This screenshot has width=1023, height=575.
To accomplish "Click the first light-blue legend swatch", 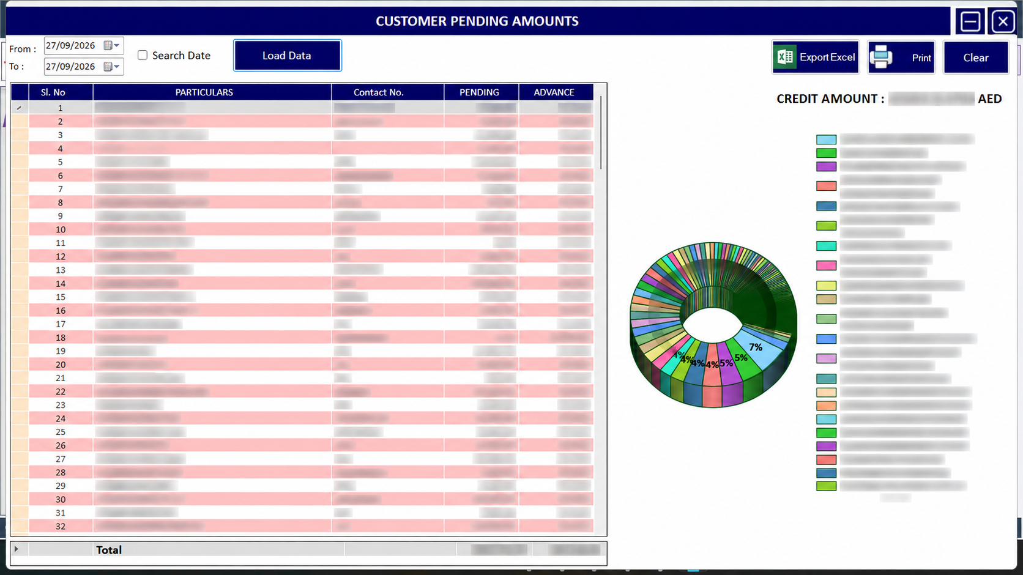I will (826, 139).
